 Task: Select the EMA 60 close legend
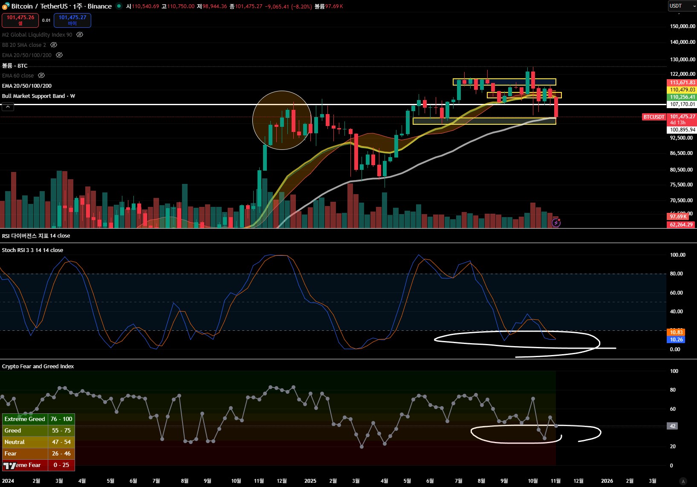click(18, 76)
